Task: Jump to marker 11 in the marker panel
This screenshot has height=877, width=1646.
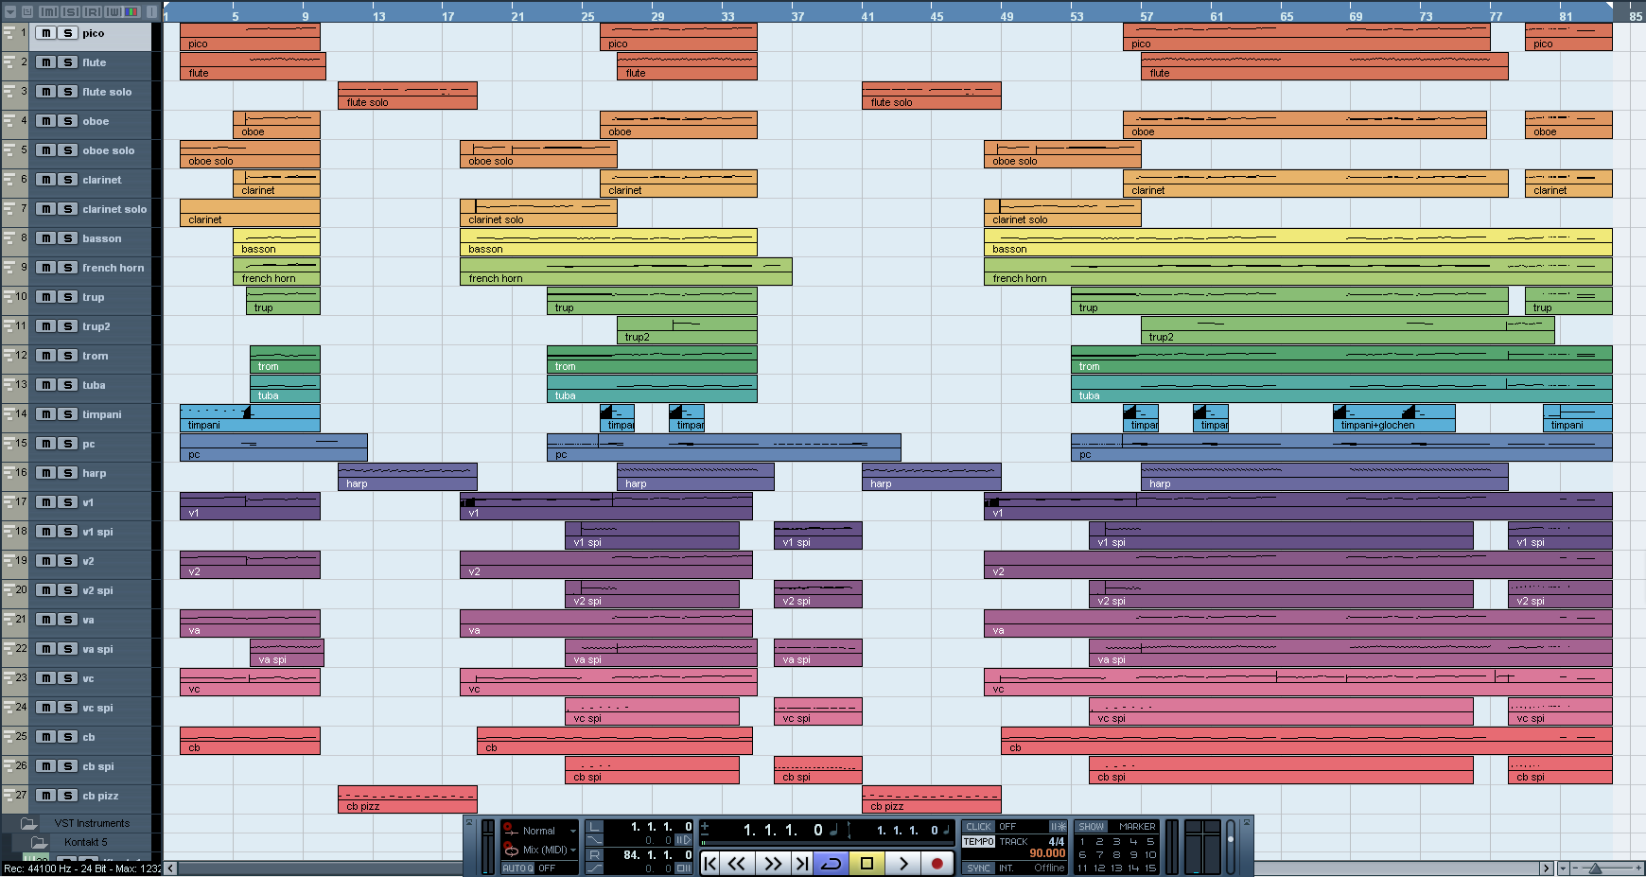Action: point(1082,868)
